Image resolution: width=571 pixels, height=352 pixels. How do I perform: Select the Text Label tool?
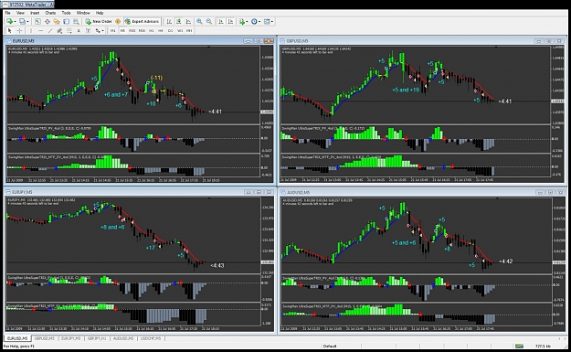click(88, 30)
